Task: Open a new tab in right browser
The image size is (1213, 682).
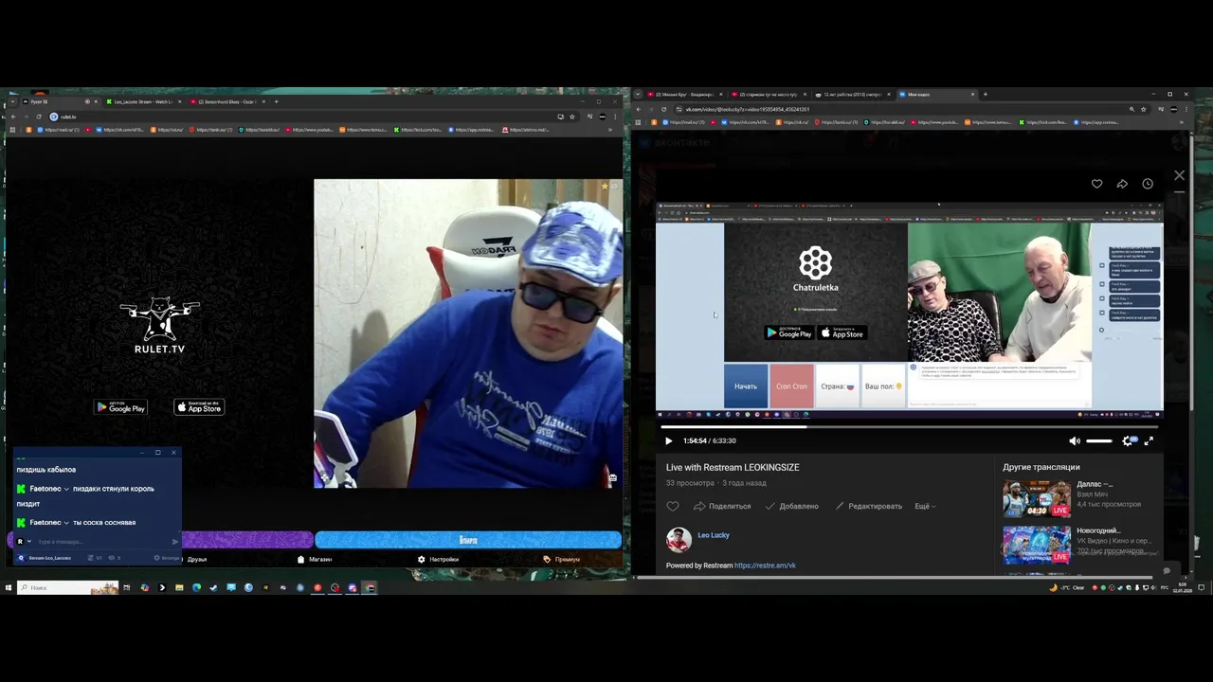Action: coord(985,95)
